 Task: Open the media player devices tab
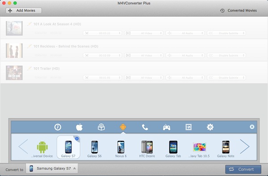[101, 127]
